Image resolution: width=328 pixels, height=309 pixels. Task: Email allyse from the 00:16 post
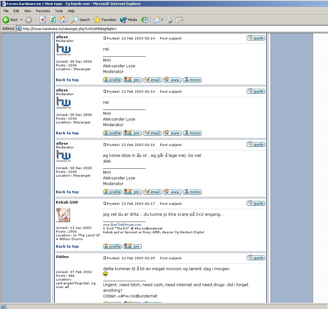(x=152, y=192)
